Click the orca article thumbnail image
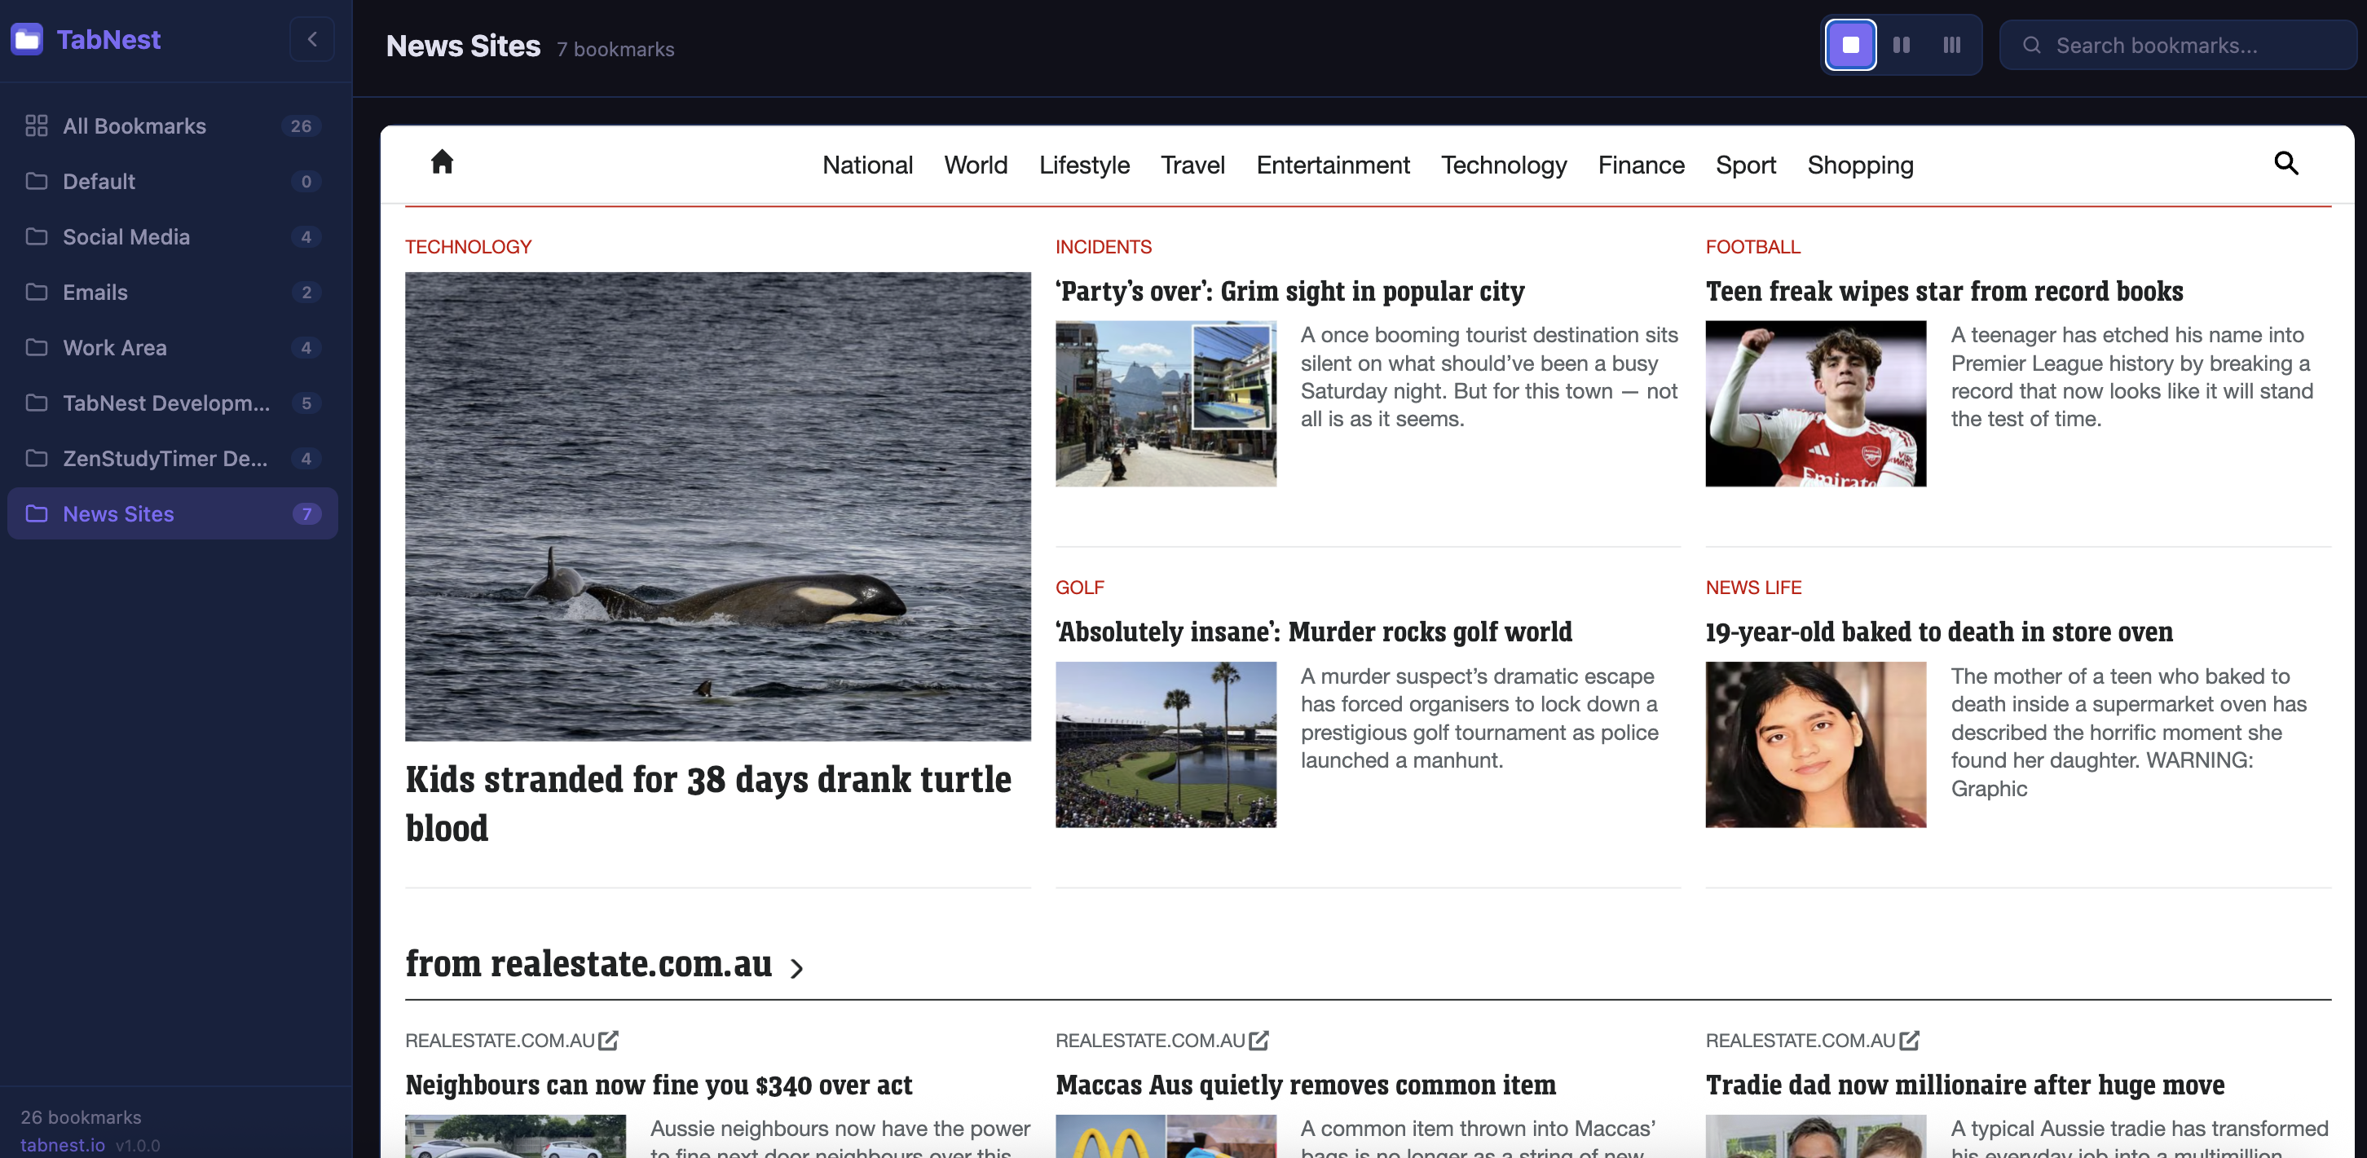This screenshot has width=2367, height=1158. pos(716,506)
